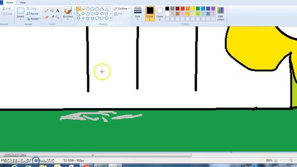Click the horizontal canvas scrollbar
The height and width of the screenshot is (167, 297).
[96, 155]
